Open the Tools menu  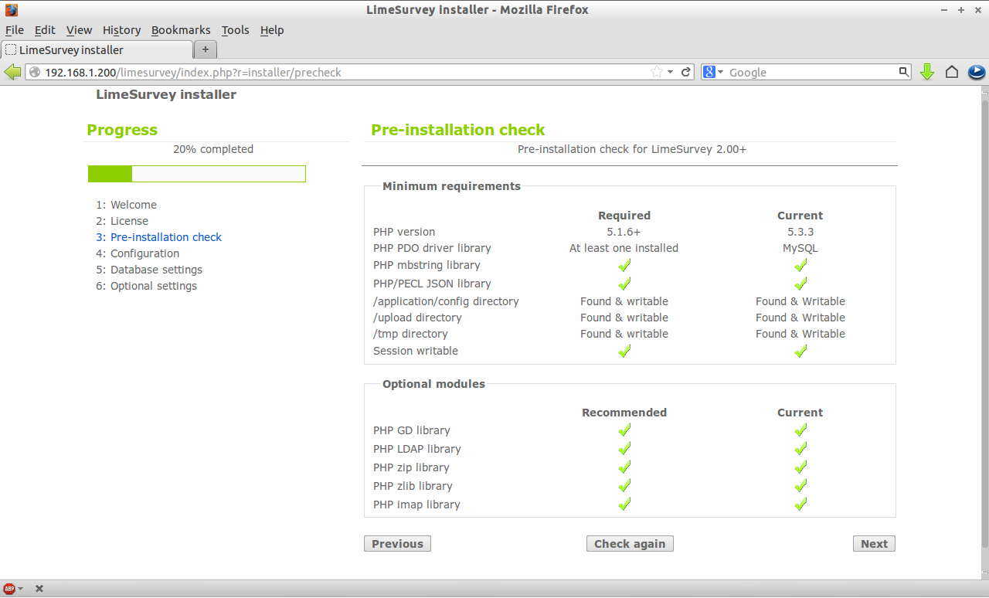(235, 30)
